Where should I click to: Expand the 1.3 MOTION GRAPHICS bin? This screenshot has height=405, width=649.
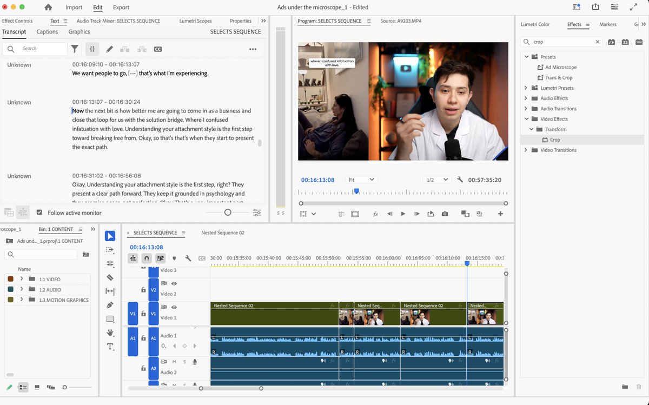pyautogui.click(x=22, y=300)
